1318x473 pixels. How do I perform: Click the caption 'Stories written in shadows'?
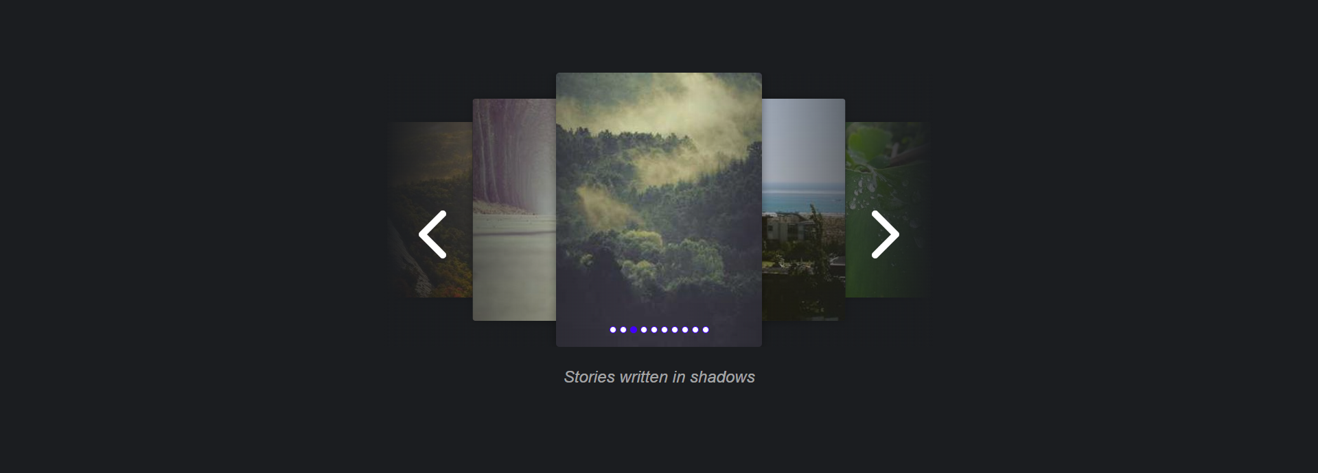pos(659,377)
